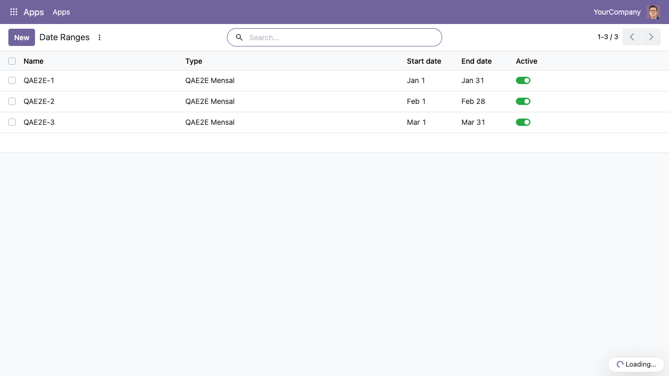Click the search magnifier icon
The image size is (669, 376).
239,38
